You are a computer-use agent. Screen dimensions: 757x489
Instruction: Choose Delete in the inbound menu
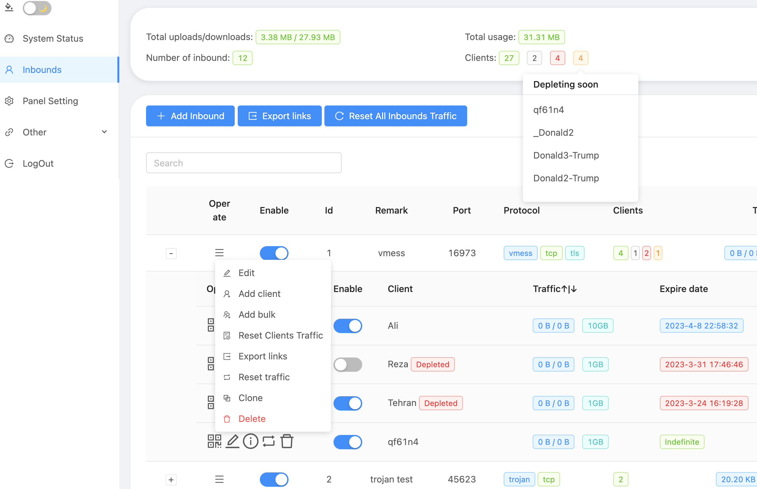[x=252, y=419]
